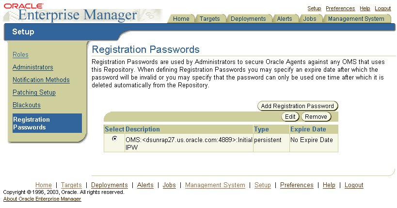Go to Notification Methods in the sidebar
The height and width of the screenshot is (208, 397).
pyautogui.click(x=41, y=80)
